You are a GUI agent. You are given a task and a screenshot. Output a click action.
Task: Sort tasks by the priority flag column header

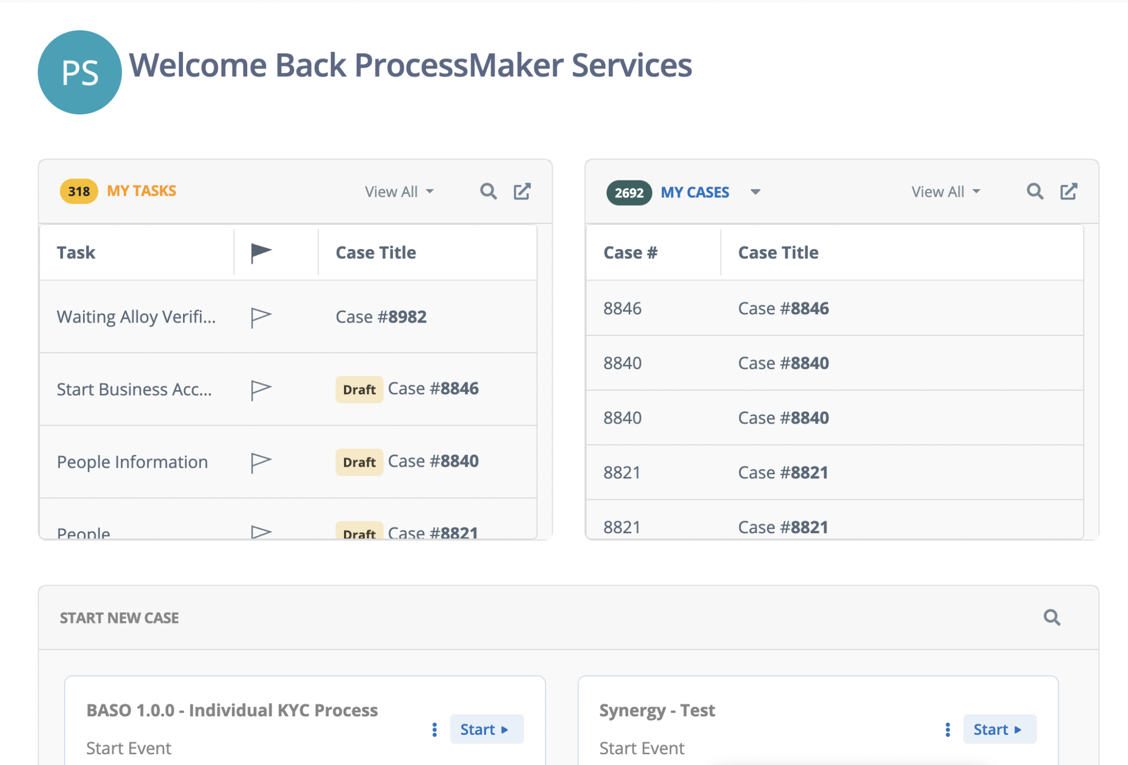tap(261, 253)
